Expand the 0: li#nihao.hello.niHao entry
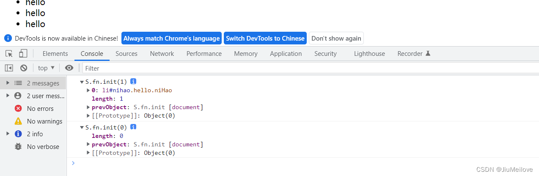Image resolution: width=539 pixels, height=176 pixels. pyautogui.click(x=88, y=91)
